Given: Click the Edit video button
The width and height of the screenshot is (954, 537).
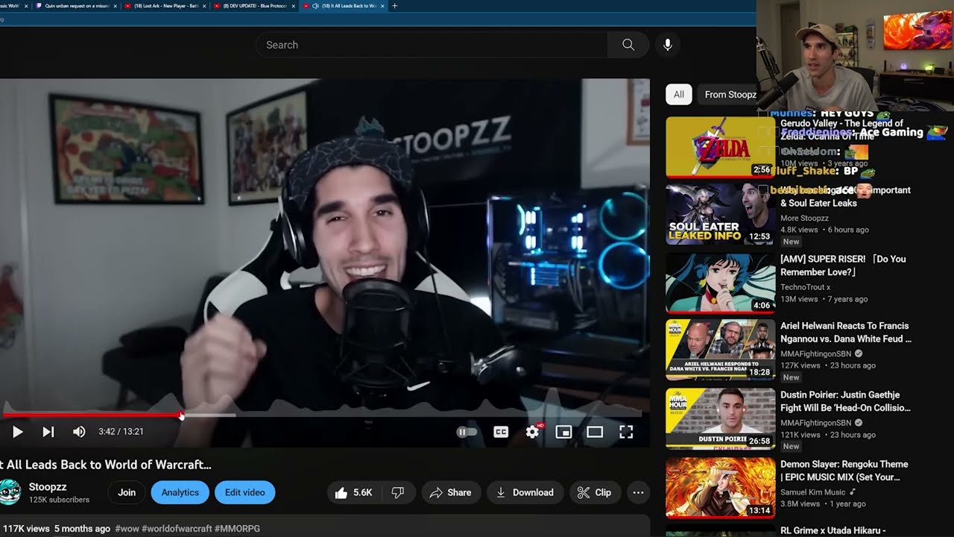Looking at the screenshot, I should coord(245,492).
